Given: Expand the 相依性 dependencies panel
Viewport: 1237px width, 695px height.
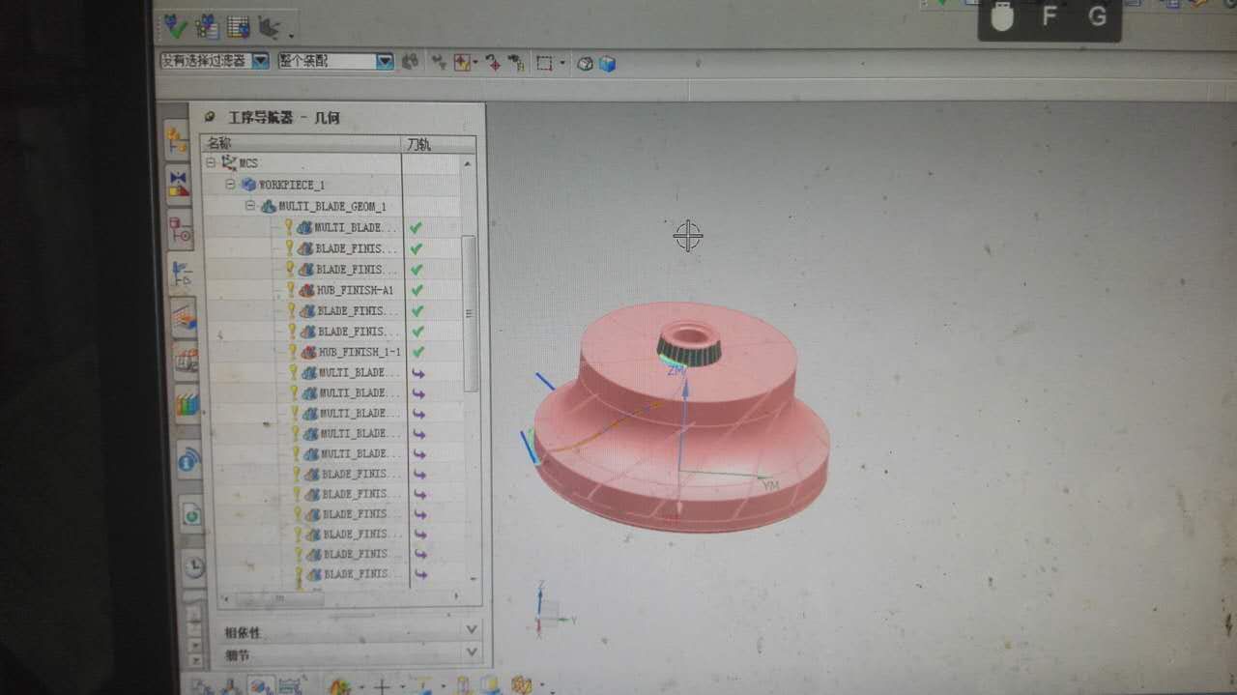Looking at the screenshot, I should tap(472, 630).
